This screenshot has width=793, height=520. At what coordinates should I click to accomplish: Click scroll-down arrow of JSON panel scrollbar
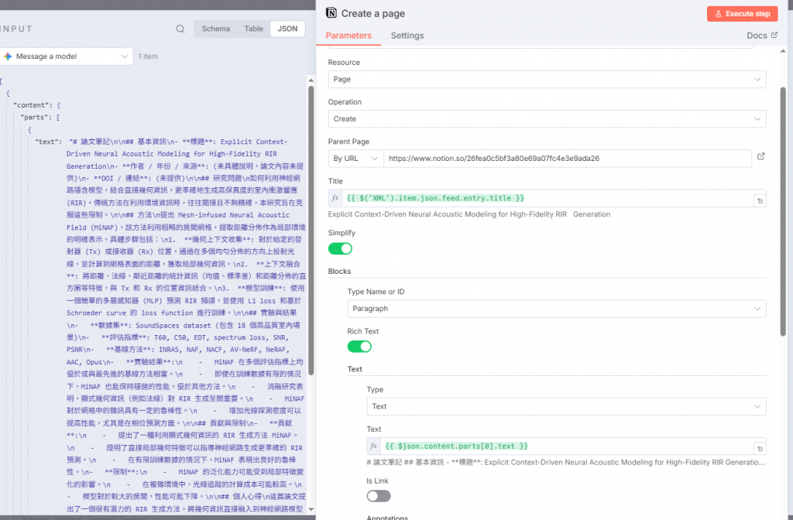[311, 509]
